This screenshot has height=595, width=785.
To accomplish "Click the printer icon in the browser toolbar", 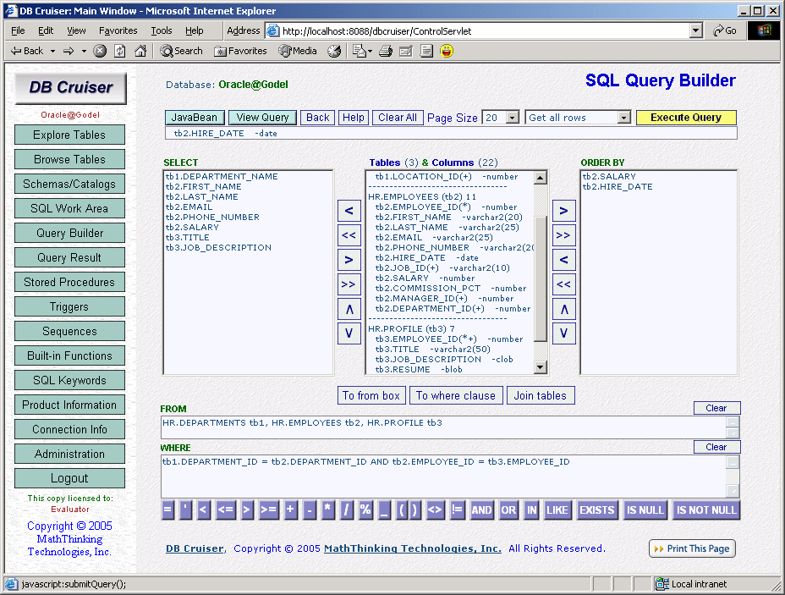I will [386, 51].
